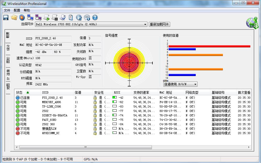Image resolution: width=261 pixels, height=163 pixels.
Task: Click the speech bubble info icon
Action: point(87,17)
